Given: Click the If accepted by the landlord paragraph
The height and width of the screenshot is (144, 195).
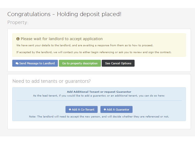Looking at the screenshot, I should (94, 52).
